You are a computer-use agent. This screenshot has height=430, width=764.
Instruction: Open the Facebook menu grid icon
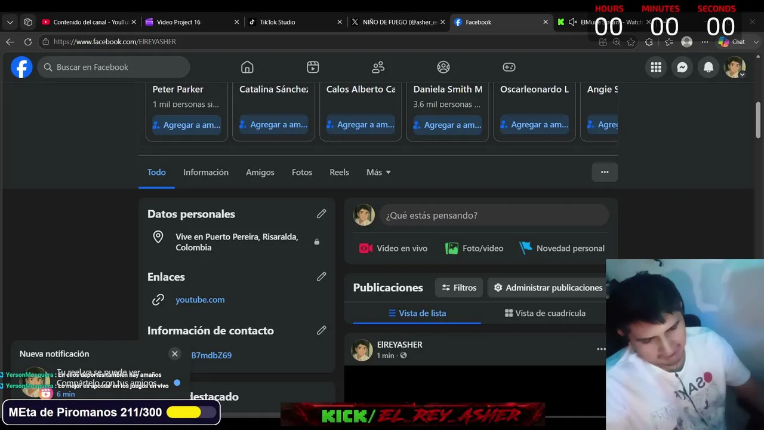(656, 67)
